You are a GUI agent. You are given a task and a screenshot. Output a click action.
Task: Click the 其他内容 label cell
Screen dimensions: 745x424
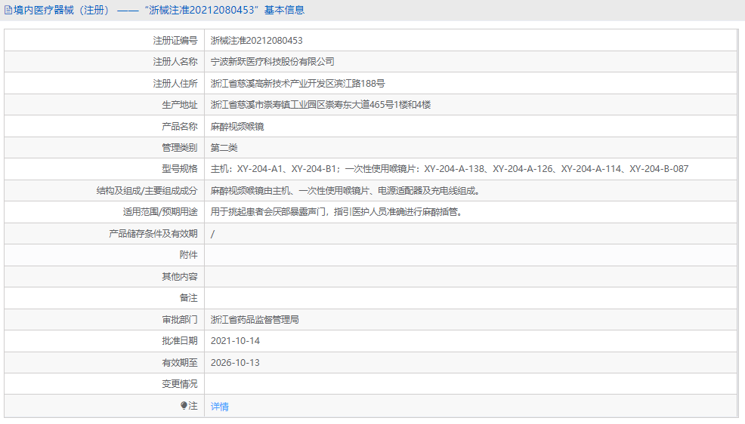(104, 276)
